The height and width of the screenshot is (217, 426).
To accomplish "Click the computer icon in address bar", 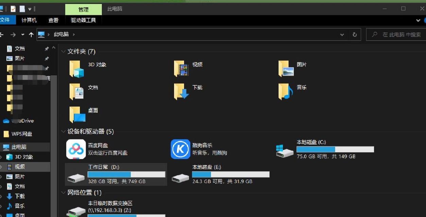I will coord(41,34).
